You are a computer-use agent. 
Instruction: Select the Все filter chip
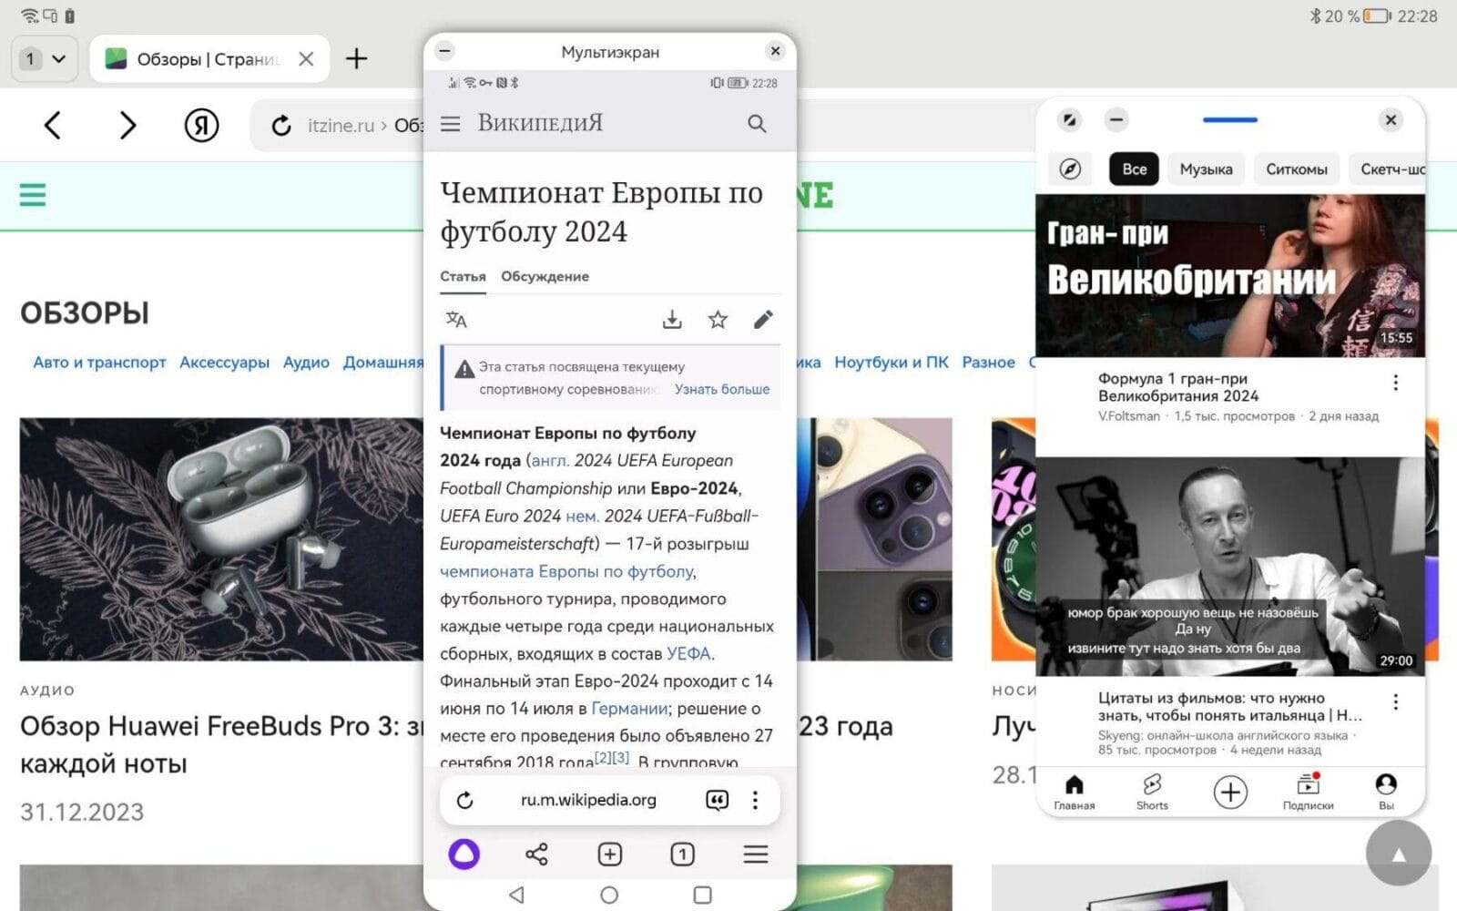(x=1134, y=169)
